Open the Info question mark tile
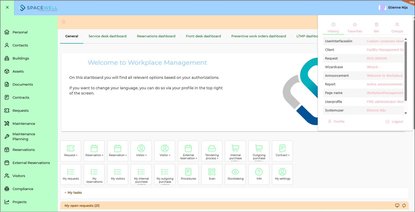Viewport: 415px width, 212px height. coord(259,174)
